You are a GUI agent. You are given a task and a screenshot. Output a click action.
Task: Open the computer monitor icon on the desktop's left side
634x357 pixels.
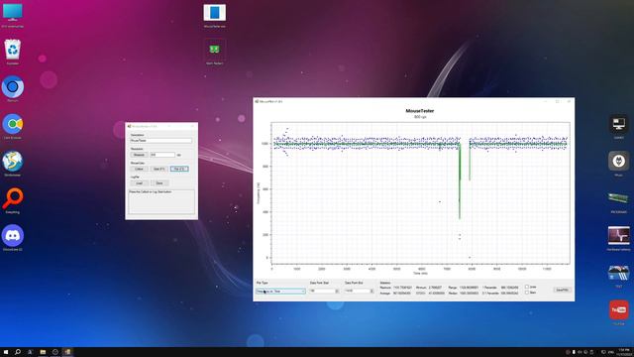(13, 13)
